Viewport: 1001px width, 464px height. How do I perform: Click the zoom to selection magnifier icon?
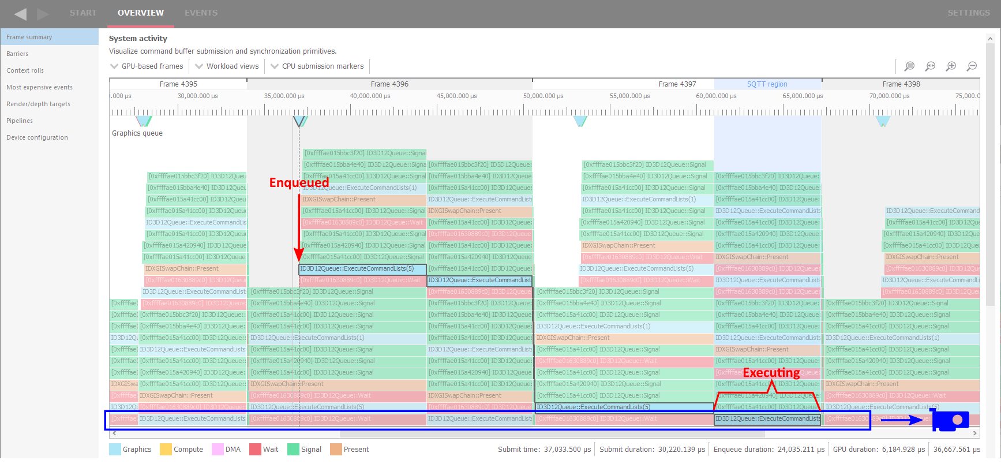pos(909,66)
